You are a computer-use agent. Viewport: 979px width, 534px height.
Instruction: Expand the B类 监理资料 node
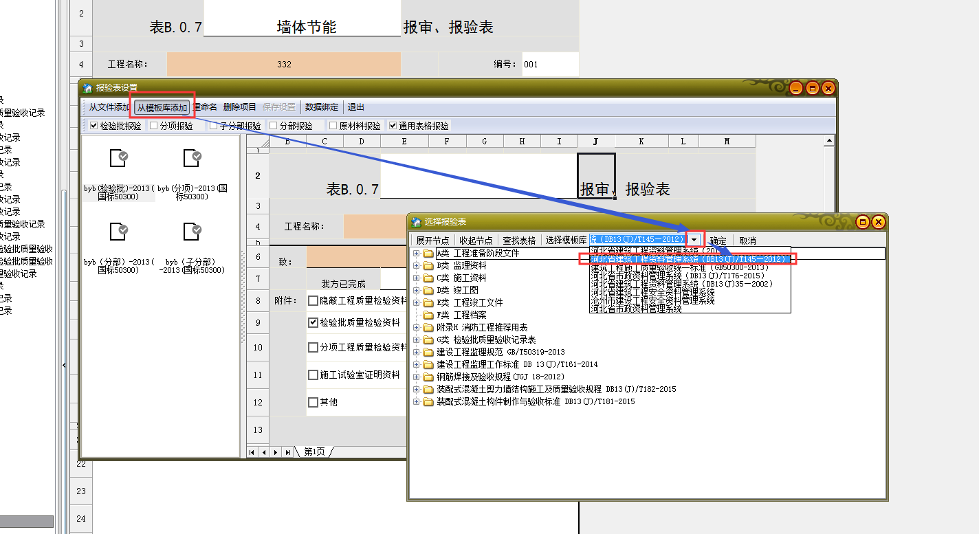pyautogui.click(x=417, y=266)
